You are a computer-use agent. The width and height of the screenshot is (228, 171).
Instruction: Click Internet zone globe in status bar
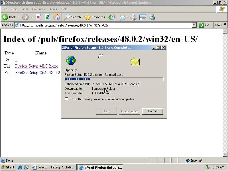[x=188, y=160]
